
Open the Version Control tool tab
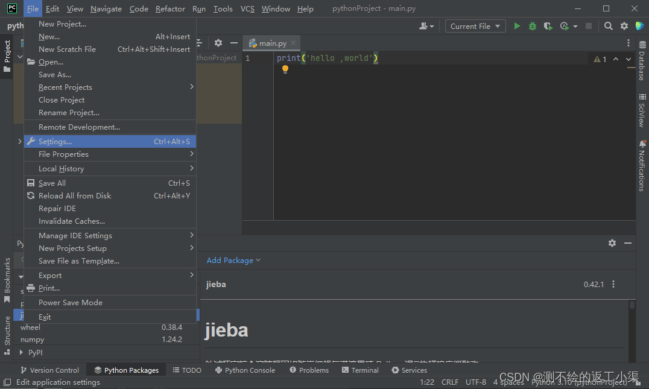49,370
